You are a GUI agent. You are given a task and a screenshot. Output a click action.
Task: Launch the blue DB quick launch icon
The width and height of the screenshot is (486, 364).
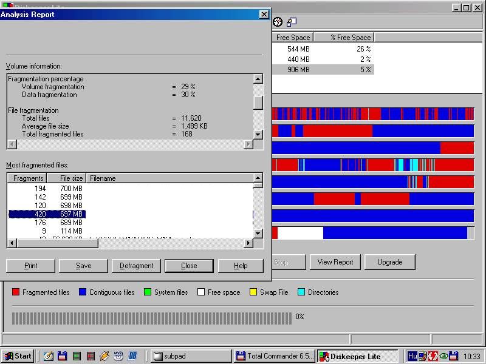coord(132,356)
